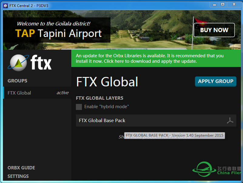Screen dimensions: 243x183
Task: Enable the "hybrid mode" checkbox
Action: 79,107
